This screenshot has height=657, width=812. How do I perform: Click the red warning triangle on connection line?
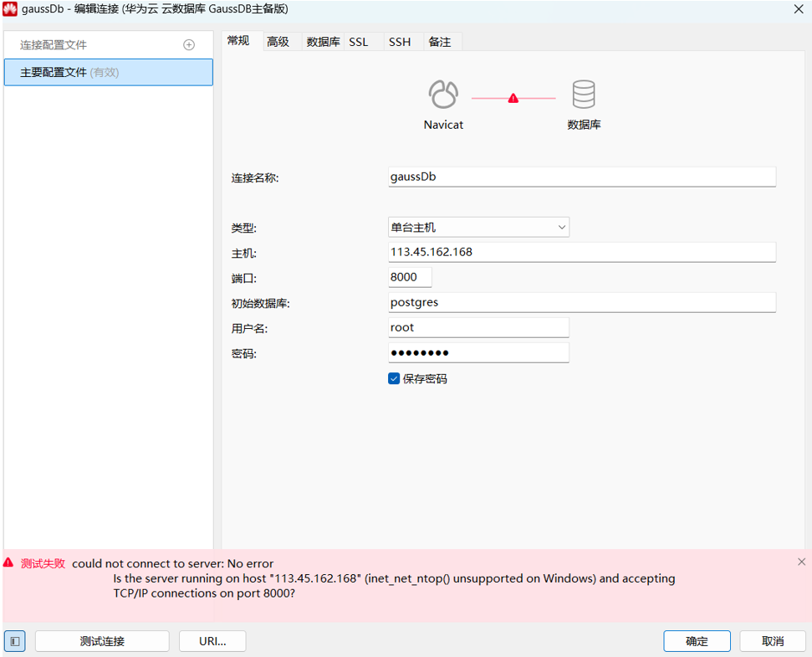(513, 98)
